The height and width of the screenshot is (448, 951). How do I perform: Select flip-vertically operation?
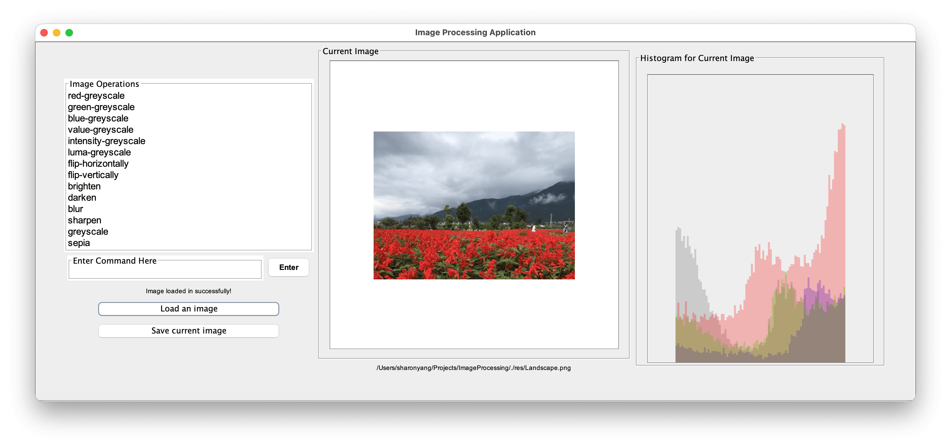[189, 175]
